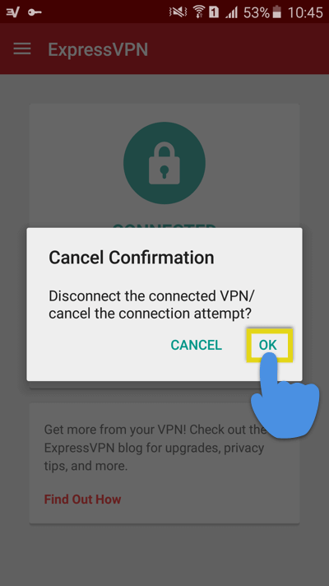Tap the 53% battery percentage text
The width and height of the screenshot is (329, 586).
pos(257,13)
